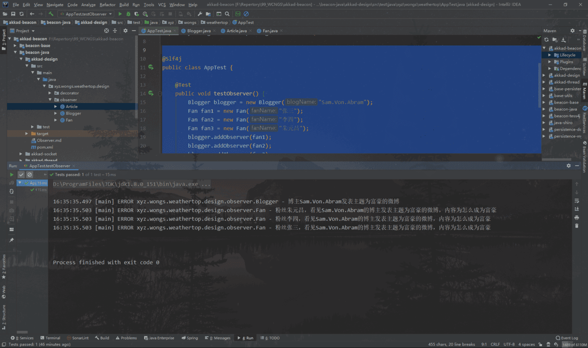Click the memory indicator 1489 of 6110M

click(x=574, y=344)
